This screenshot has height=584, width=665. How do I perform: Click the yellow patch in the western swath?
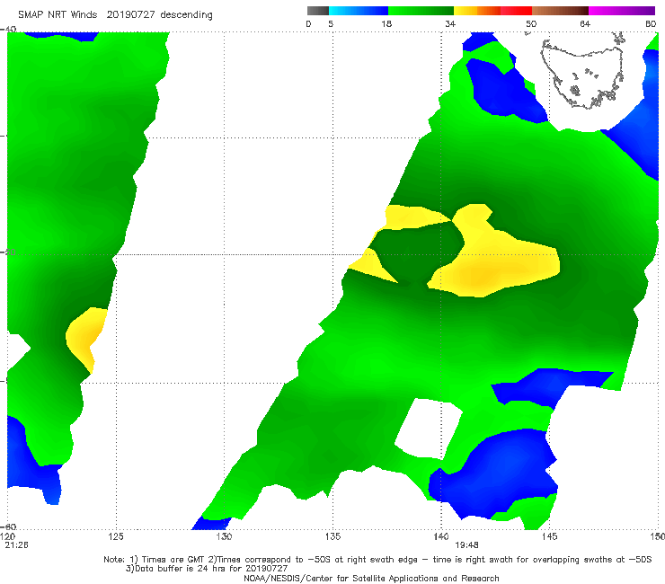tap(86, 340)
